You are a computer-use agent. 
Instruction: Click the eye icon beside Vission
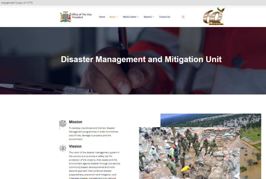(63, 148)
